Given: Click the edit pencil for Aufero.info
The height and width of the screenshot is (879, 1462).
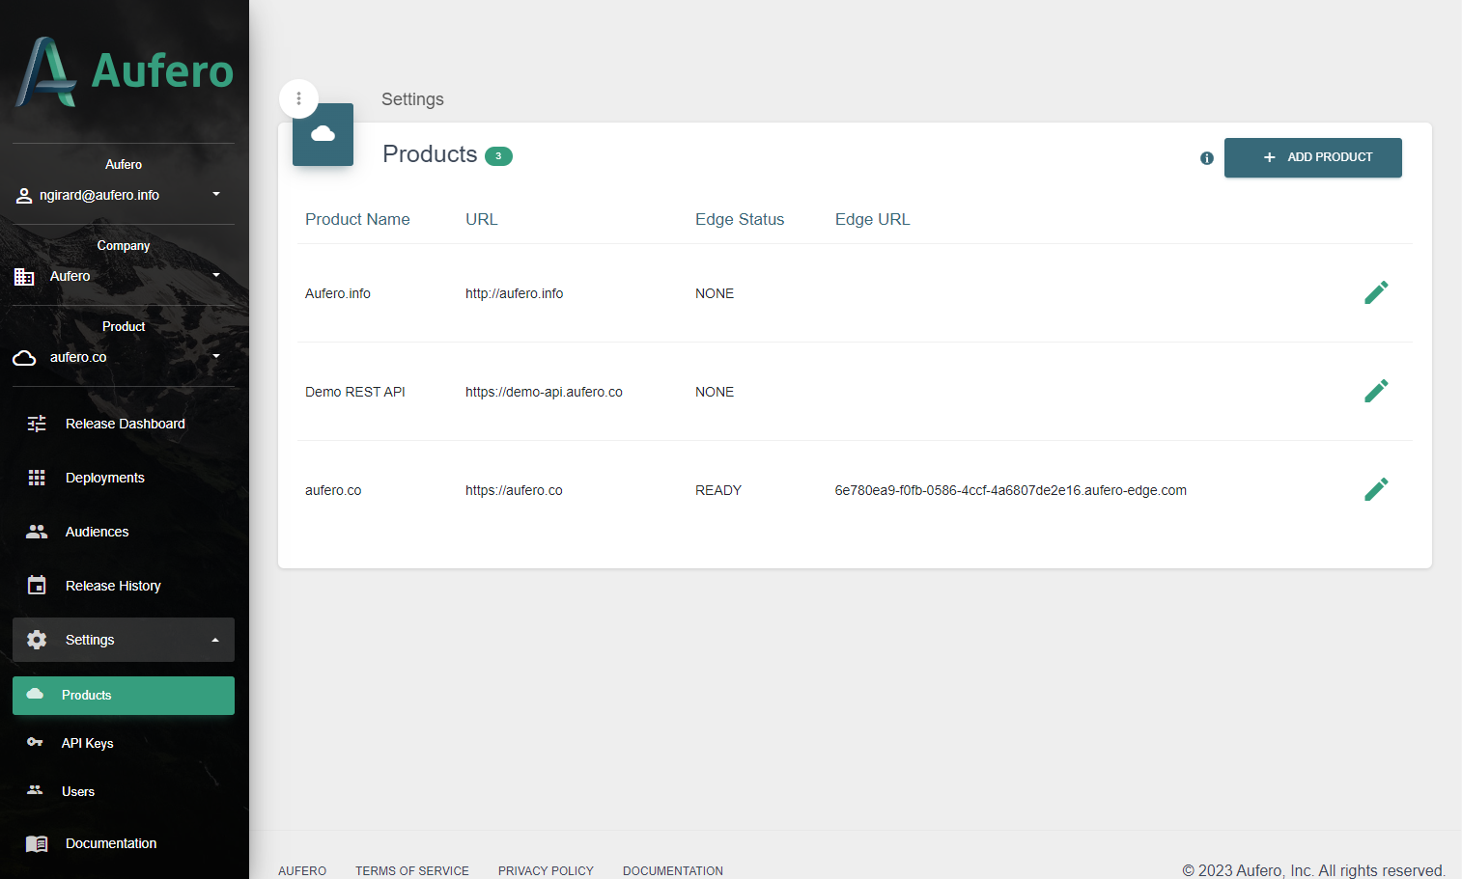Looking at the screenshot, I should (x=1376, y=292).
